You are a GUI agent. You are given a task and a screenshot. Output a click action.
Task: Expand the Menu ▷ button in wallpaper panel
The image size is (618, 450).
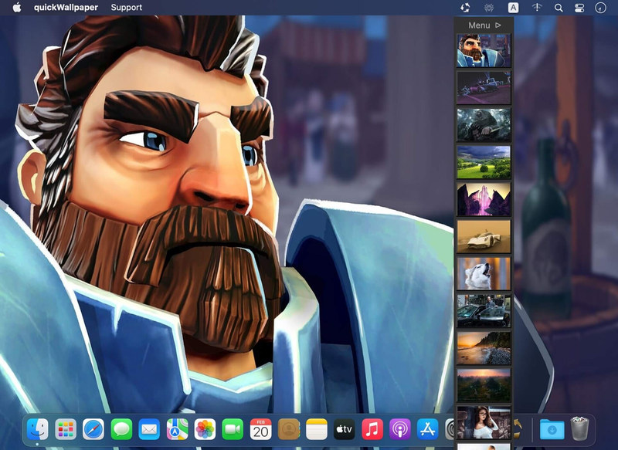tap(484, 25)
